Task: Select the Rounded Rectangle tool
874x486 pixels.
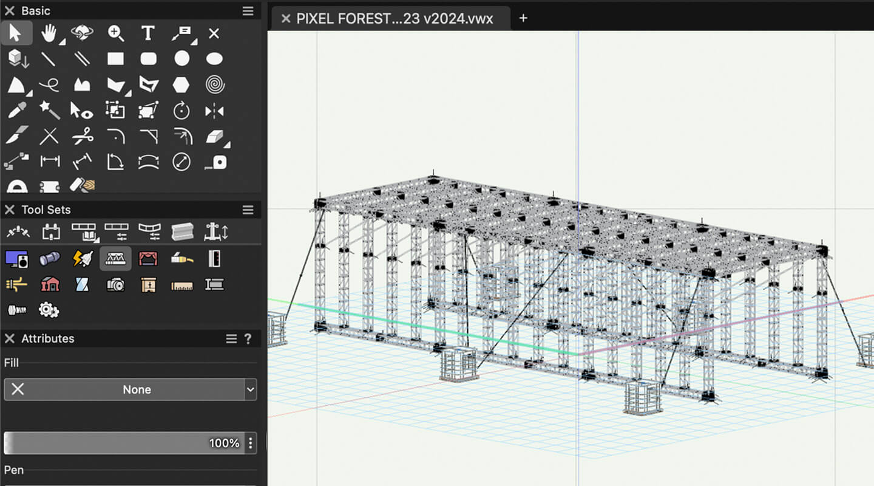Action: [148, 59]
